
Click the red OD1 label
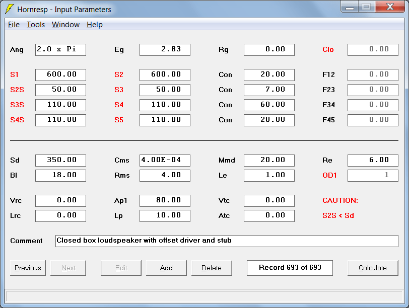click(329, 175)
